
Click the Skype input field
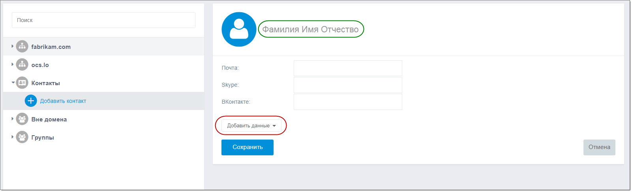coord(347,85)
